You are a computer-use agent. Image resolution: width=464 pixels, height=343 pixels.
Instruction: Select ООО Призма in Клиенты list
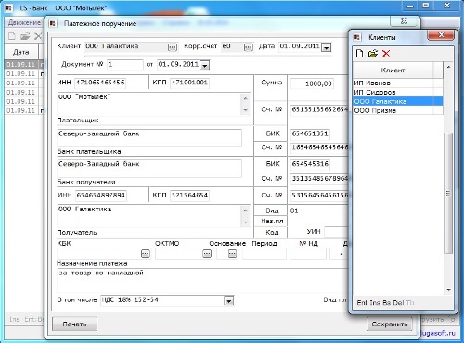(x=398, y=110)
